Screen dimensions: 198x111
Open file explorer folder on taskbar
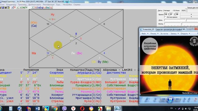[x=109, y=108]
